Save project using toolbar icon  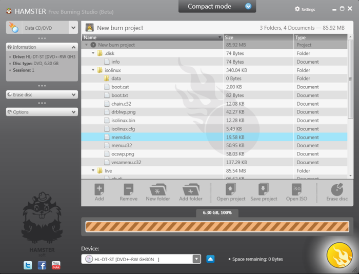pyautogui.click(x=264, y=192)
